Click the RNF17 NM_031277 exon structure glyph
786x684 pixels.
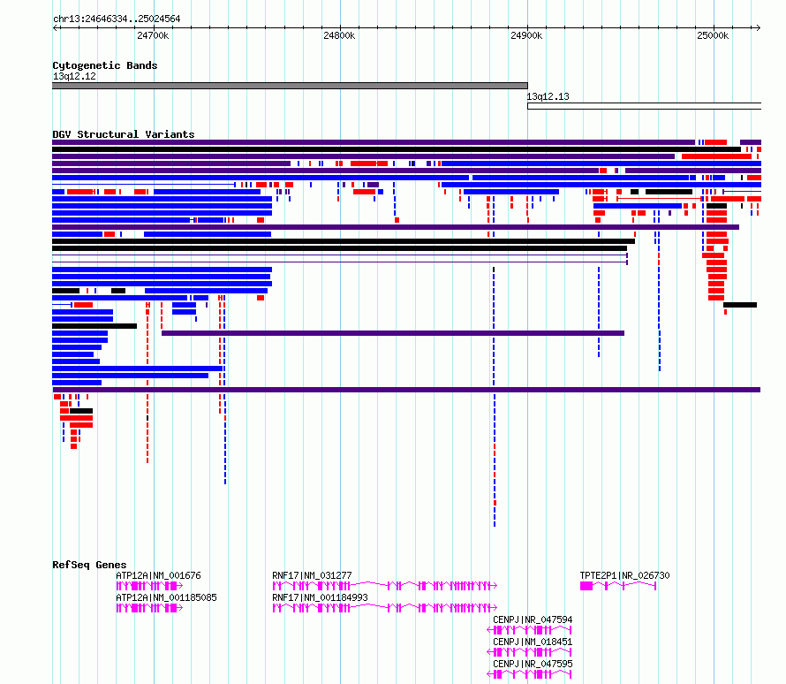coord(384,586)
